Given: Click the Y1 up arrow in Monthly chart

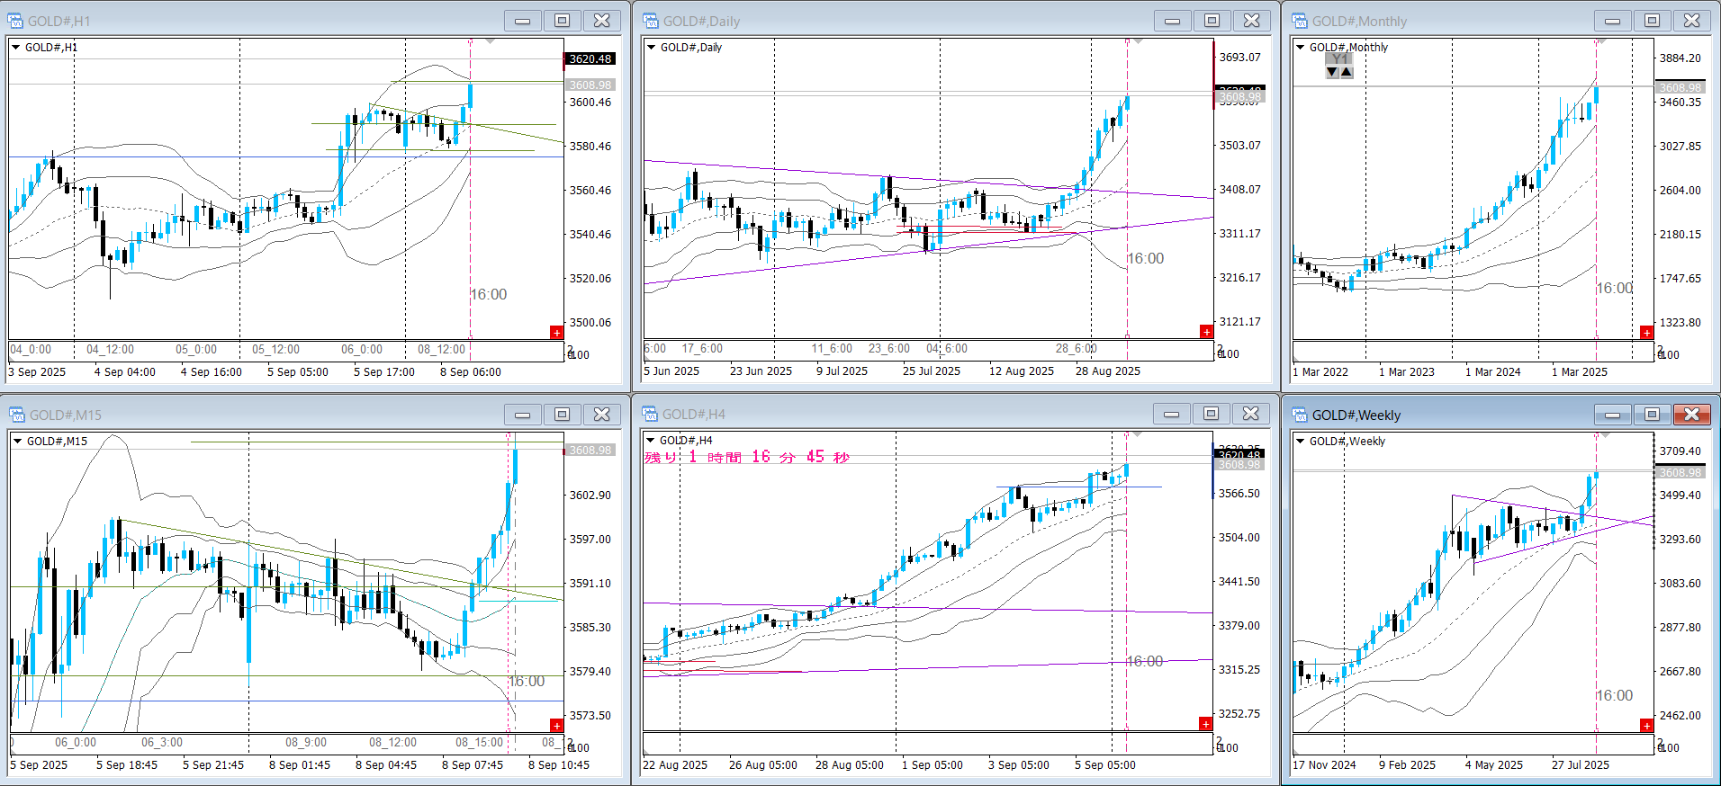Looking at the screenshot, I should click(1347, 72).
